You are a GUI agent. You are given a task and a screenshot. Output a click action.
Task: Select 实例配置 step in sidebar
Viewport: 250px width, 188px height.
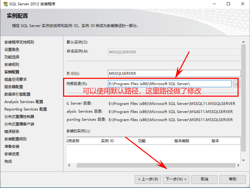click(x=12, y=72)
